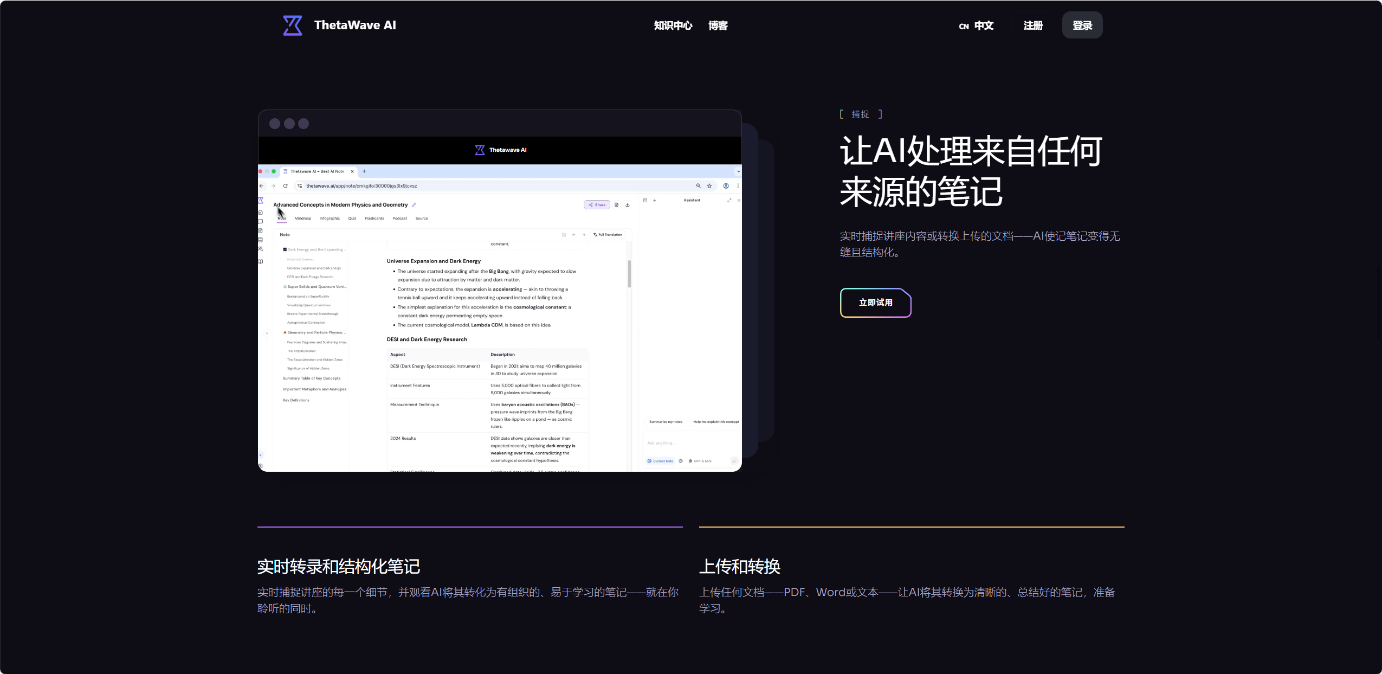Image resolution: width=1382 pixels, height=674 pixels.
Task: Expand the sidebar with the chevron arrow
Action: 267,333
